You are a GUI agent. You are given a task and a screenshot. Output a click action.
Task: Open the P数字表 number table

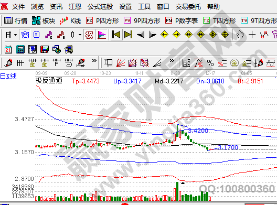[x=182, y=20]
